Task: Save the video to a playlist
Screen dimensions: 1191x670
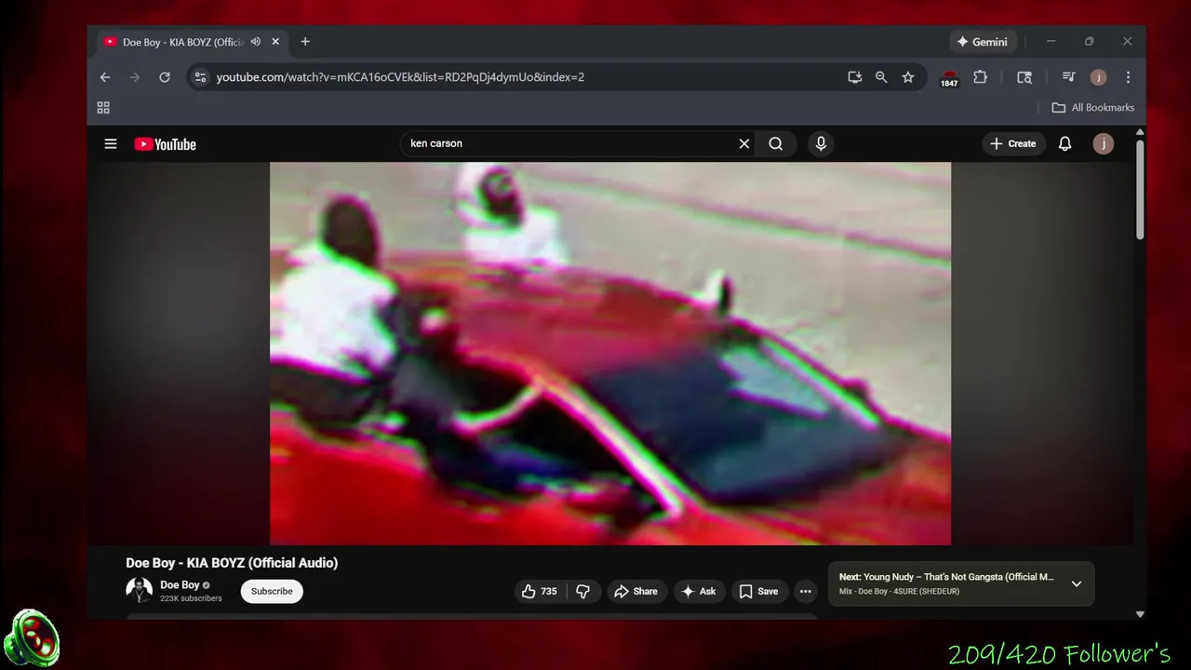Action: pos(758,591)
